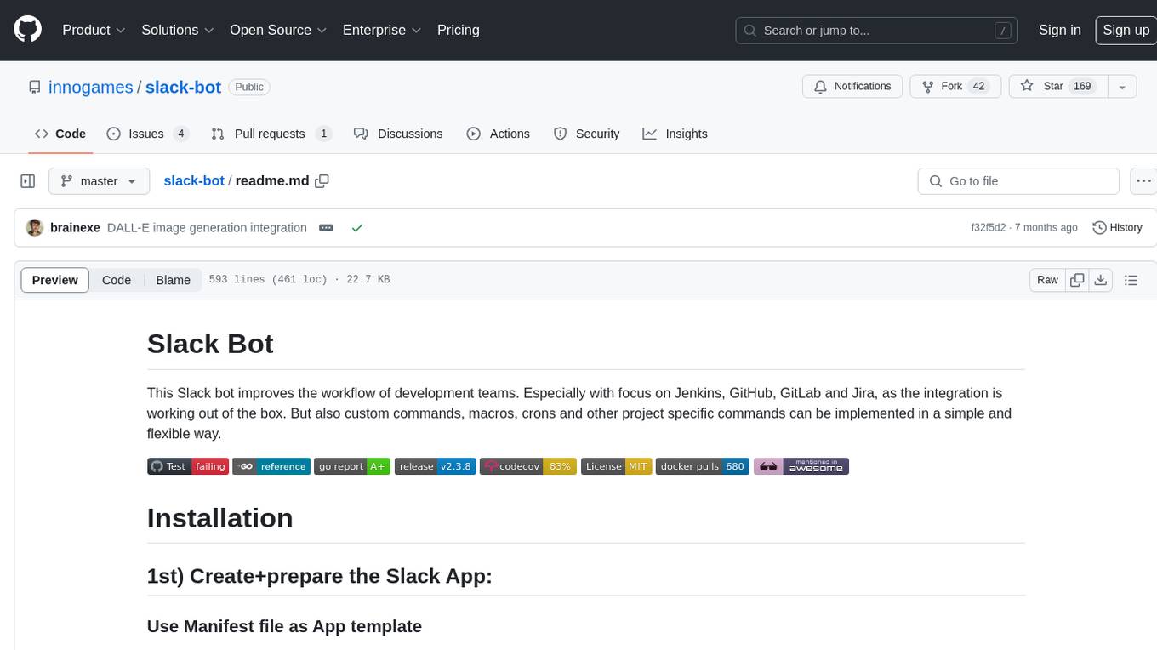Click the Go reference badge
Viewport: 1157px width, 650px height.
click(x=271, y=466)
